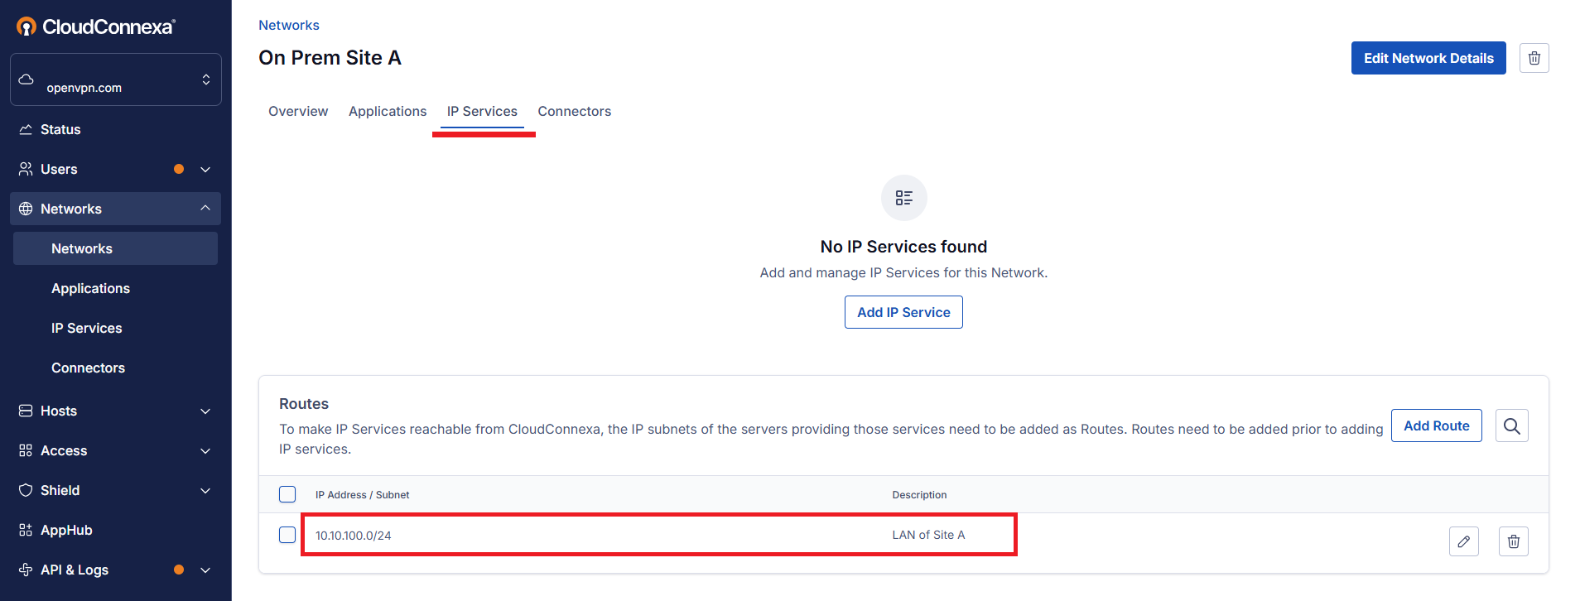This screenshot has width=1580, height=601.
Task: Open AppHub from the sidebar
Action: pyautogui.click(x=66, y=530)
